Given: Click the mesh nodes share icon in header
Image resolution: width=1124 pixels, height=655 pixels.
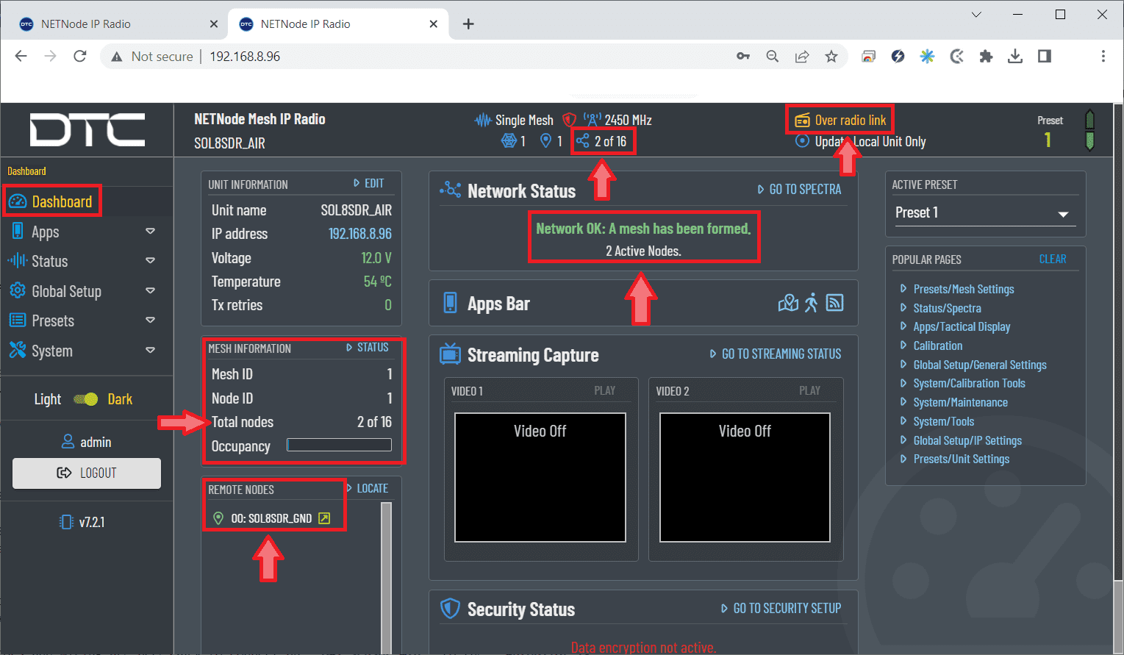Looking at the screenshot, I should [582, 141].
